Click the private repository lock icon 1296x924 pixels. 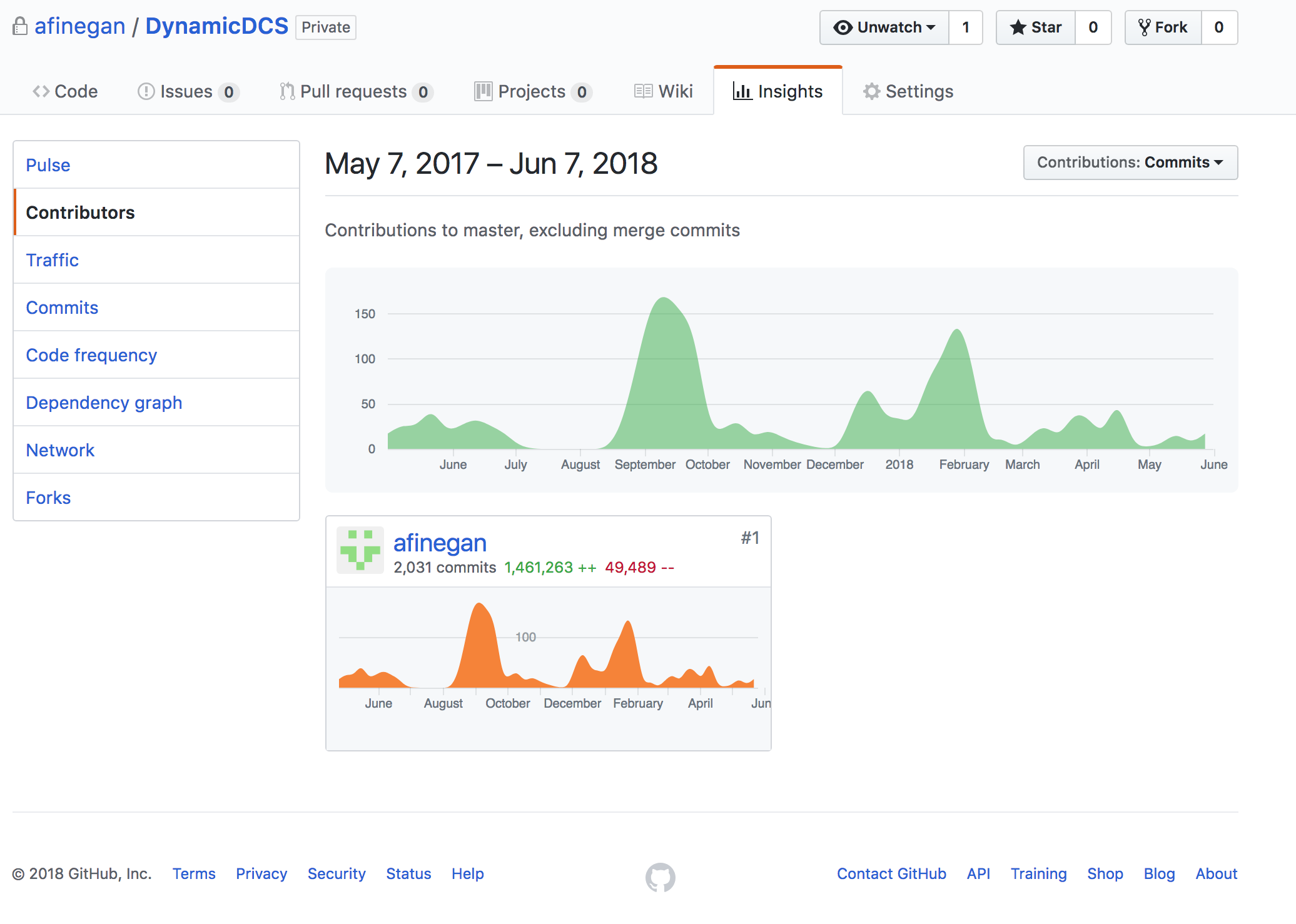pos(20,26)
